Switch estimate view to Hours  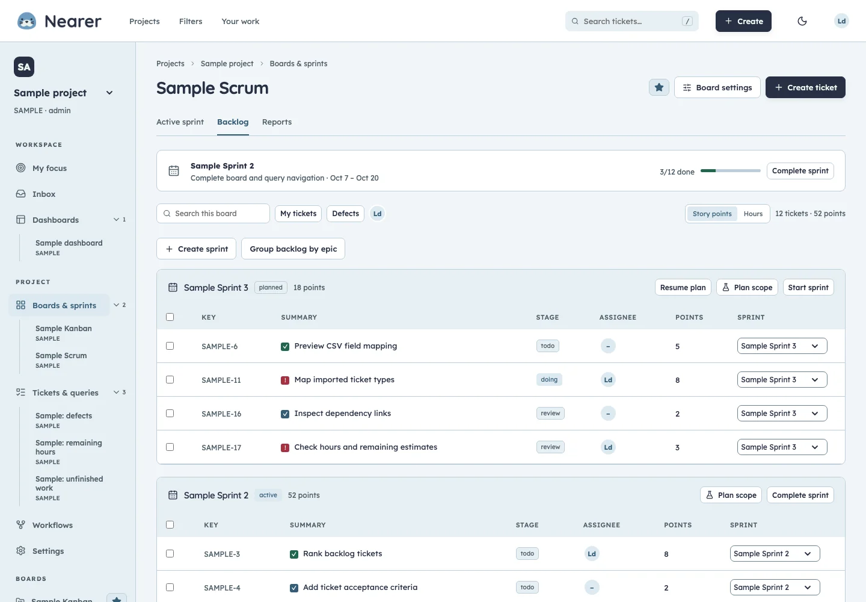[753, 214]
